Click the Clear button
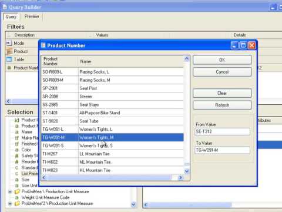Screen dimensions: 282x212 point(222,93)
